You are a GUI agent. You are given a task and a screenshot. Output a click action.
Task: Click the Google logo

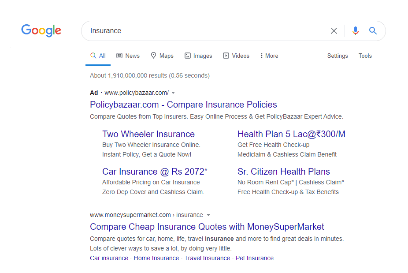(41, 31)
